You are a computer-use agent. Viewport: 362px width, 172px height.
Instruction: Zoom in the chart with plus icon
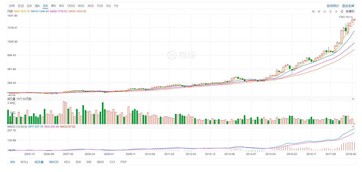(319, 11)
